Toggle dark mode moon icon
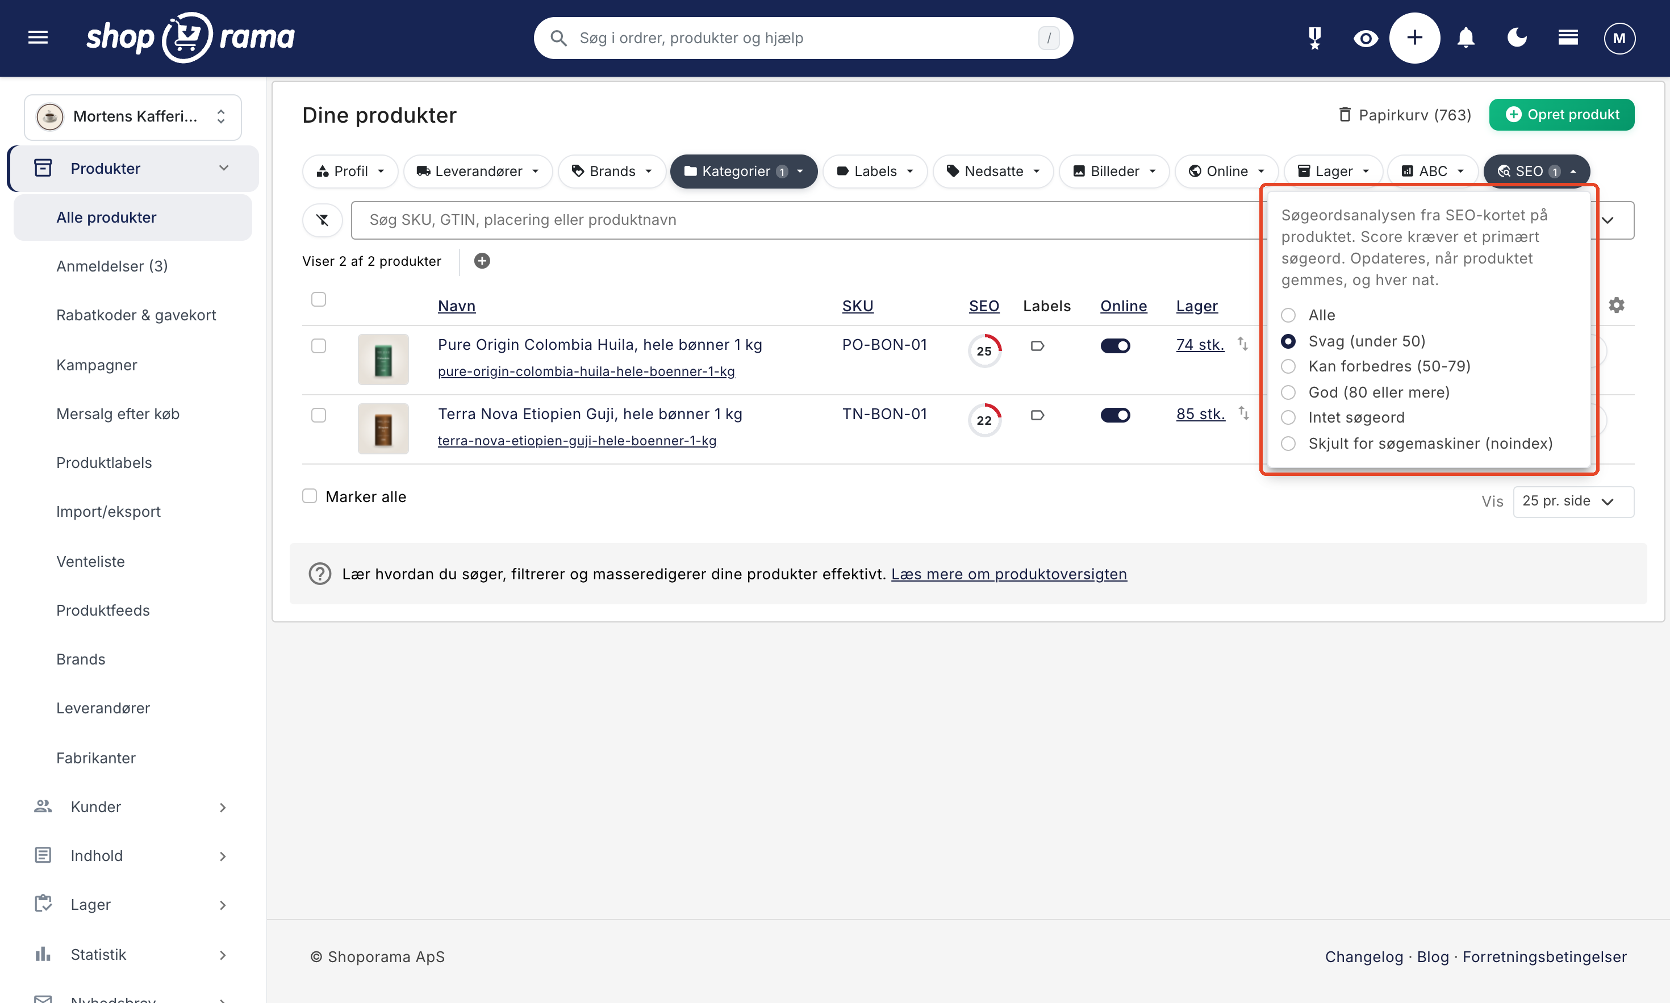 pyautogui.click(x=1517, y=38)
